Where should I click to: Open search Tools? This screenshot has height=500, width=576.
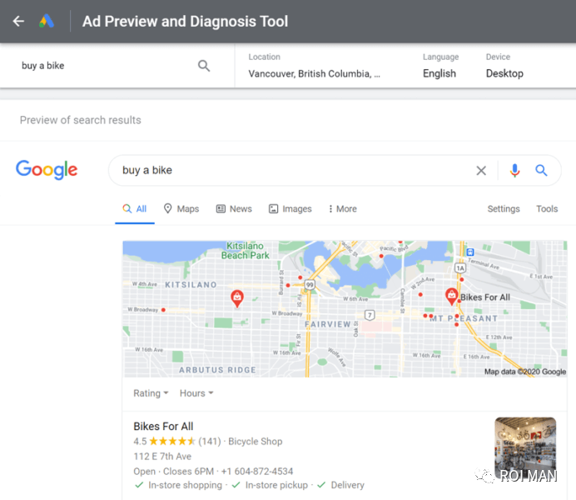click(547, 209)
